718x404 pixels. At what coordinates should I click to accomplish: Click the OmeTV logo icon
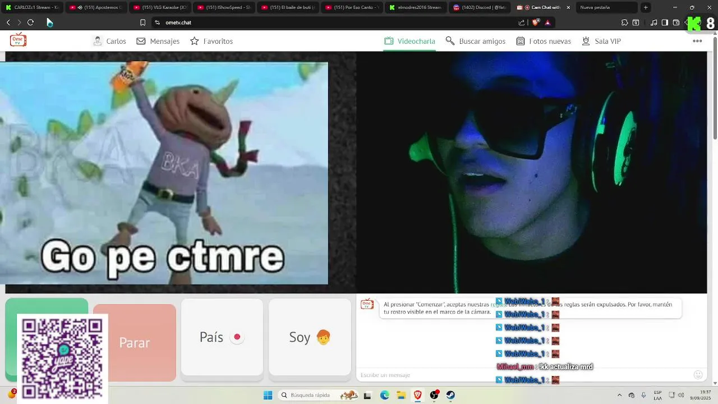(18, 40)
